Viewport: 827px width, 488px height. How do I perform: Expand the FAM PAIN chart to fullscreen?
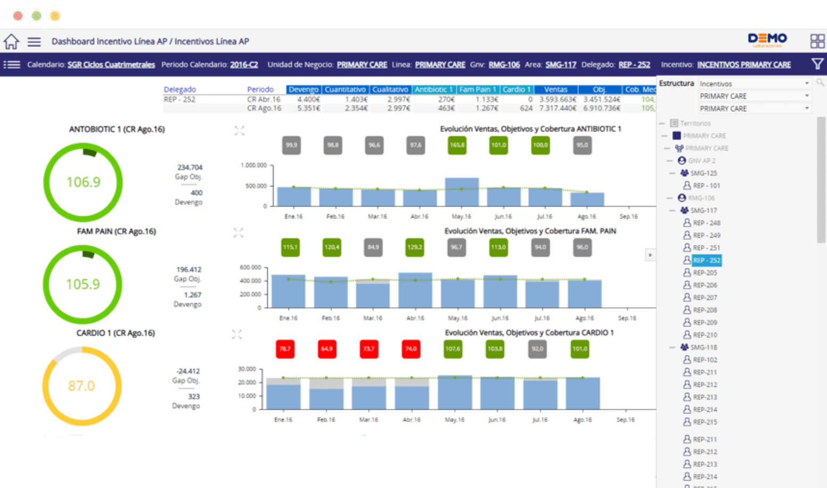[238, 233]
